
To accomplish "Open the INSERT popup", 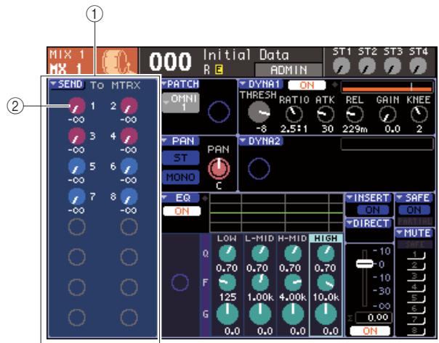I will coord(368,198).
